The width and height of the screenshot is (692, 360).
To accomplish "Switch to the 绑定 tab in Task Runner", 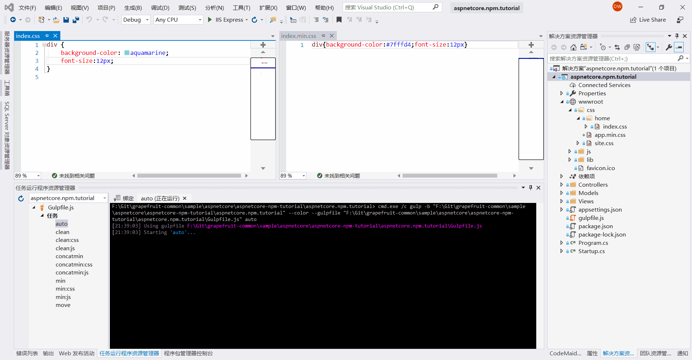I will pos(124,198).
